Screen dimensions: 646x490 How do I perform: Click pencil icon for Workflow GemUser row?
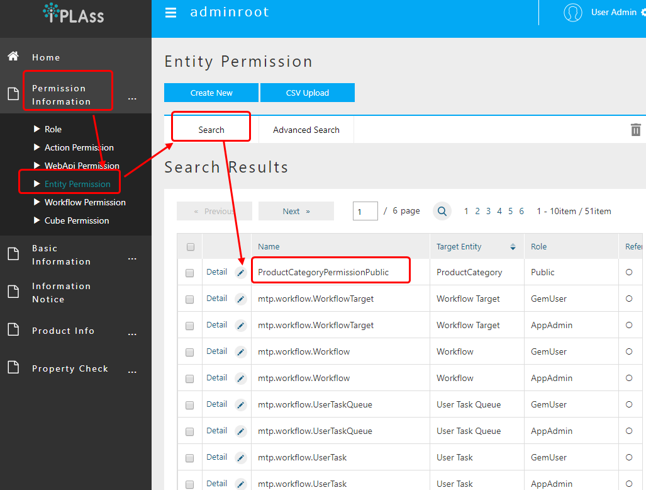[x=241, y=352]
